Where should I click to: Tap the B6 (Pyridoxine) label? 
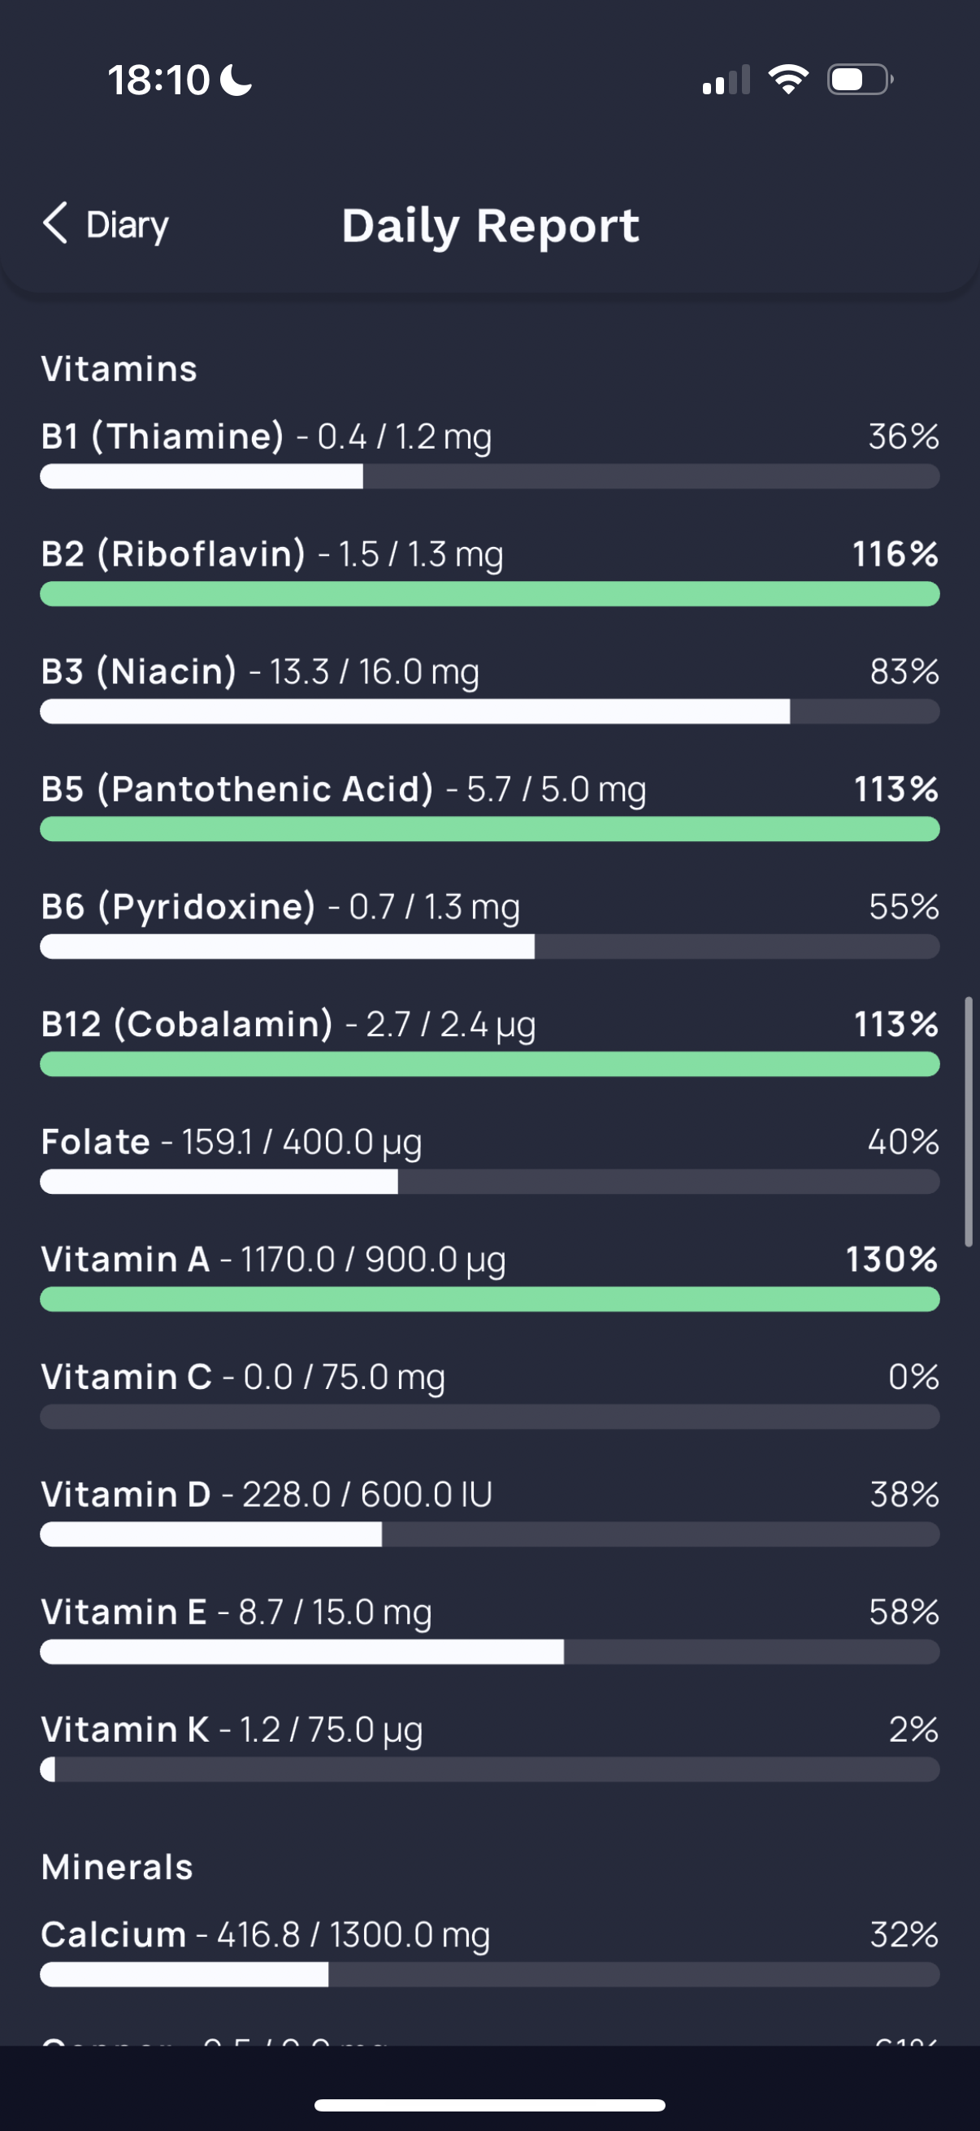(x=179, y=907)
